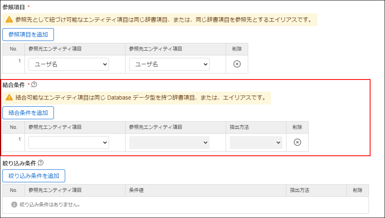Click the 絞り込み条件はありません。 message text
Screen dimensions: 385x218
pyautogui.click(x=50, y=204)
